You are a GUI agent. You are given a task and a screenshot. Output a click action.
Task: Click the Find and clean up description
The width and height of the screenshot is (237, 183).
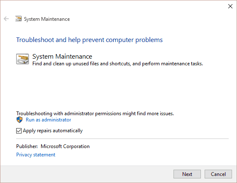pos(117,64)
